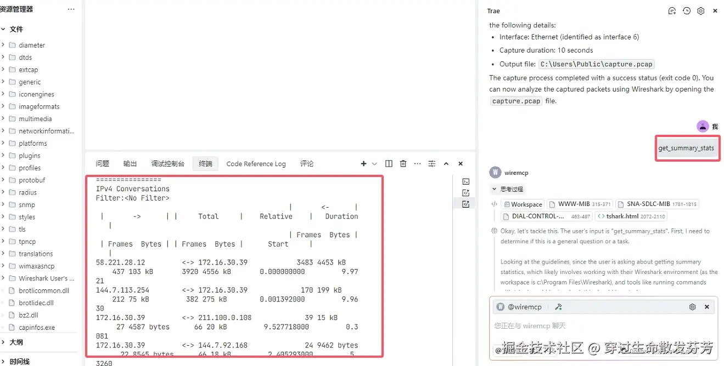Screen dimensions: 724x366
Task: Collapse the 思考过程 thinking section
Action: 504,190
